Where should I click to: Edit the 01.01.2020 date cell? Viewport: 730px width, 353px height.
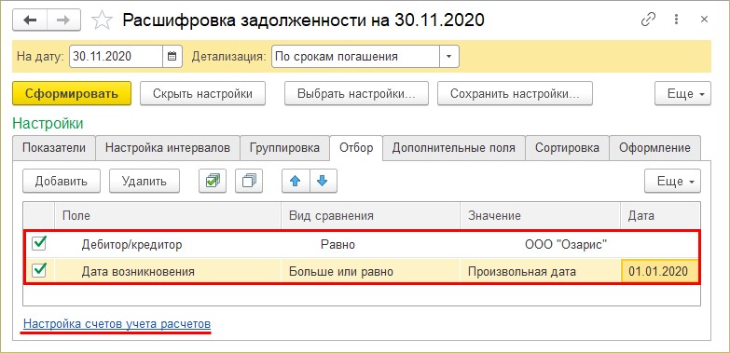[x=660, y=271]
